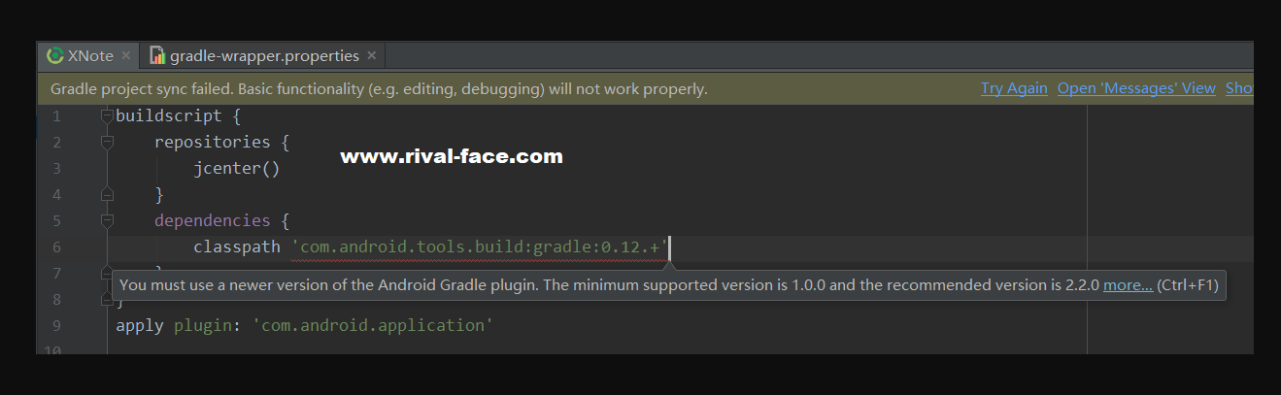Viewport: 1281px width, 395px height.
Task: Click the Try Again sync link
Action: tap(1014, 88)
